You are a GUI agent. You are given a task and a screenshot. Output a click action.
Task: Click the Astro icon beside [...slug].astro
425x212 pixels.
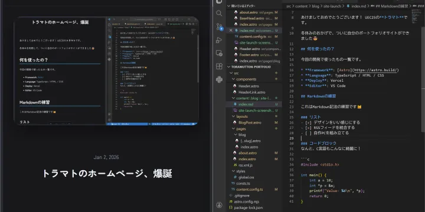coord(237,141)
